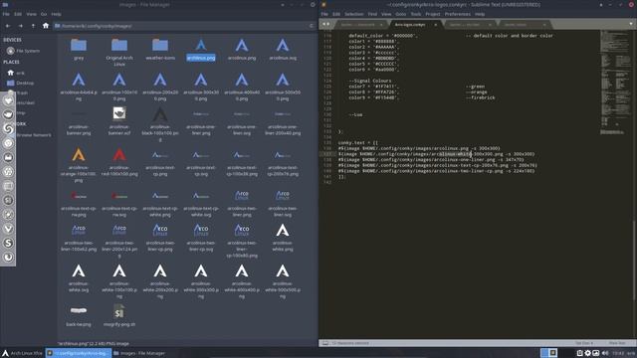This screenshot has width=637, height=358.
Task: Select the highlighted archlinux.png file
Action: coord(201,49)
